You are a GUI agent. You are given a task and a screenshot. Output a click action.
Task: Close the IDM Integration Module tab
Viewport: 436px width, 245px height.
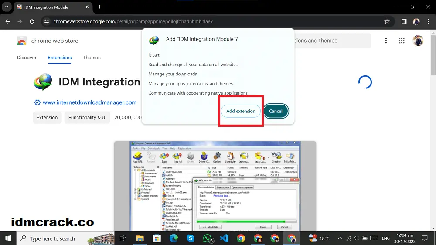pos(87,7)
